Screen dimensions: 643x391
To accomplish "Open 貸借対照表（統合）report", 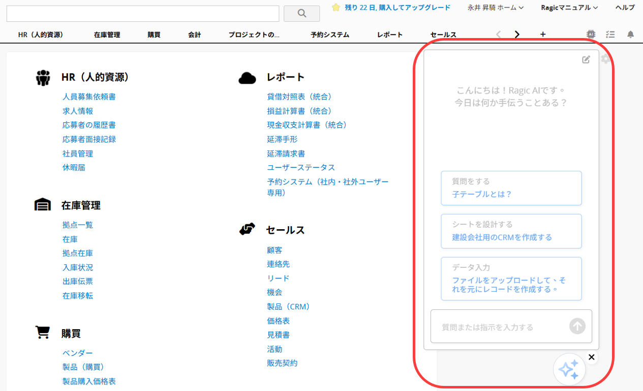I will coord(301,96).
